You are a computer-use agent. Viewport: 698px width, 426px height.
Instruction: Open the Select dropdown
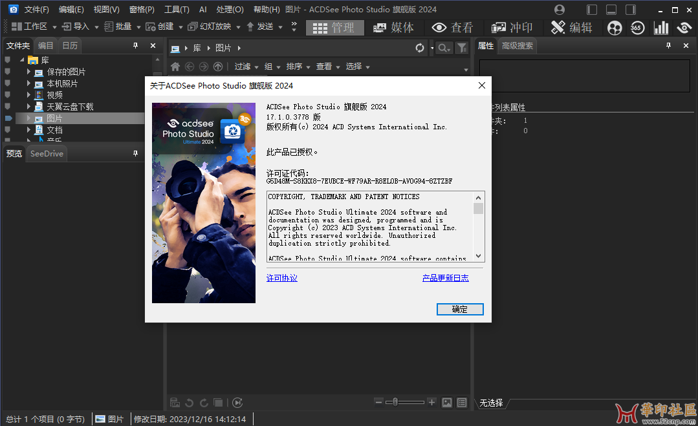point(358,67)
